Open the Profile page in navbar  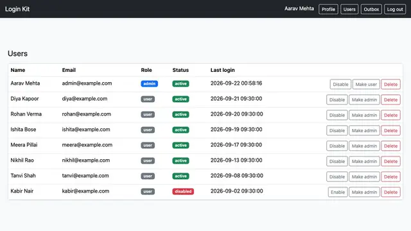[x=328, y=9]
